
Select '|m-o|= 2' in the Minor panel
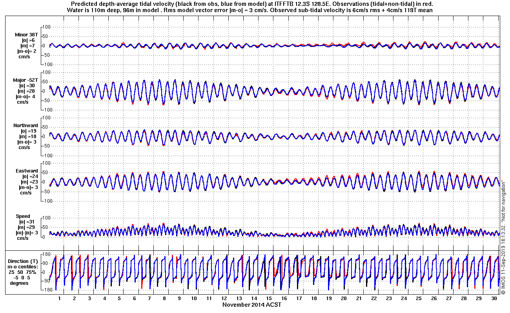pos(26,51)
